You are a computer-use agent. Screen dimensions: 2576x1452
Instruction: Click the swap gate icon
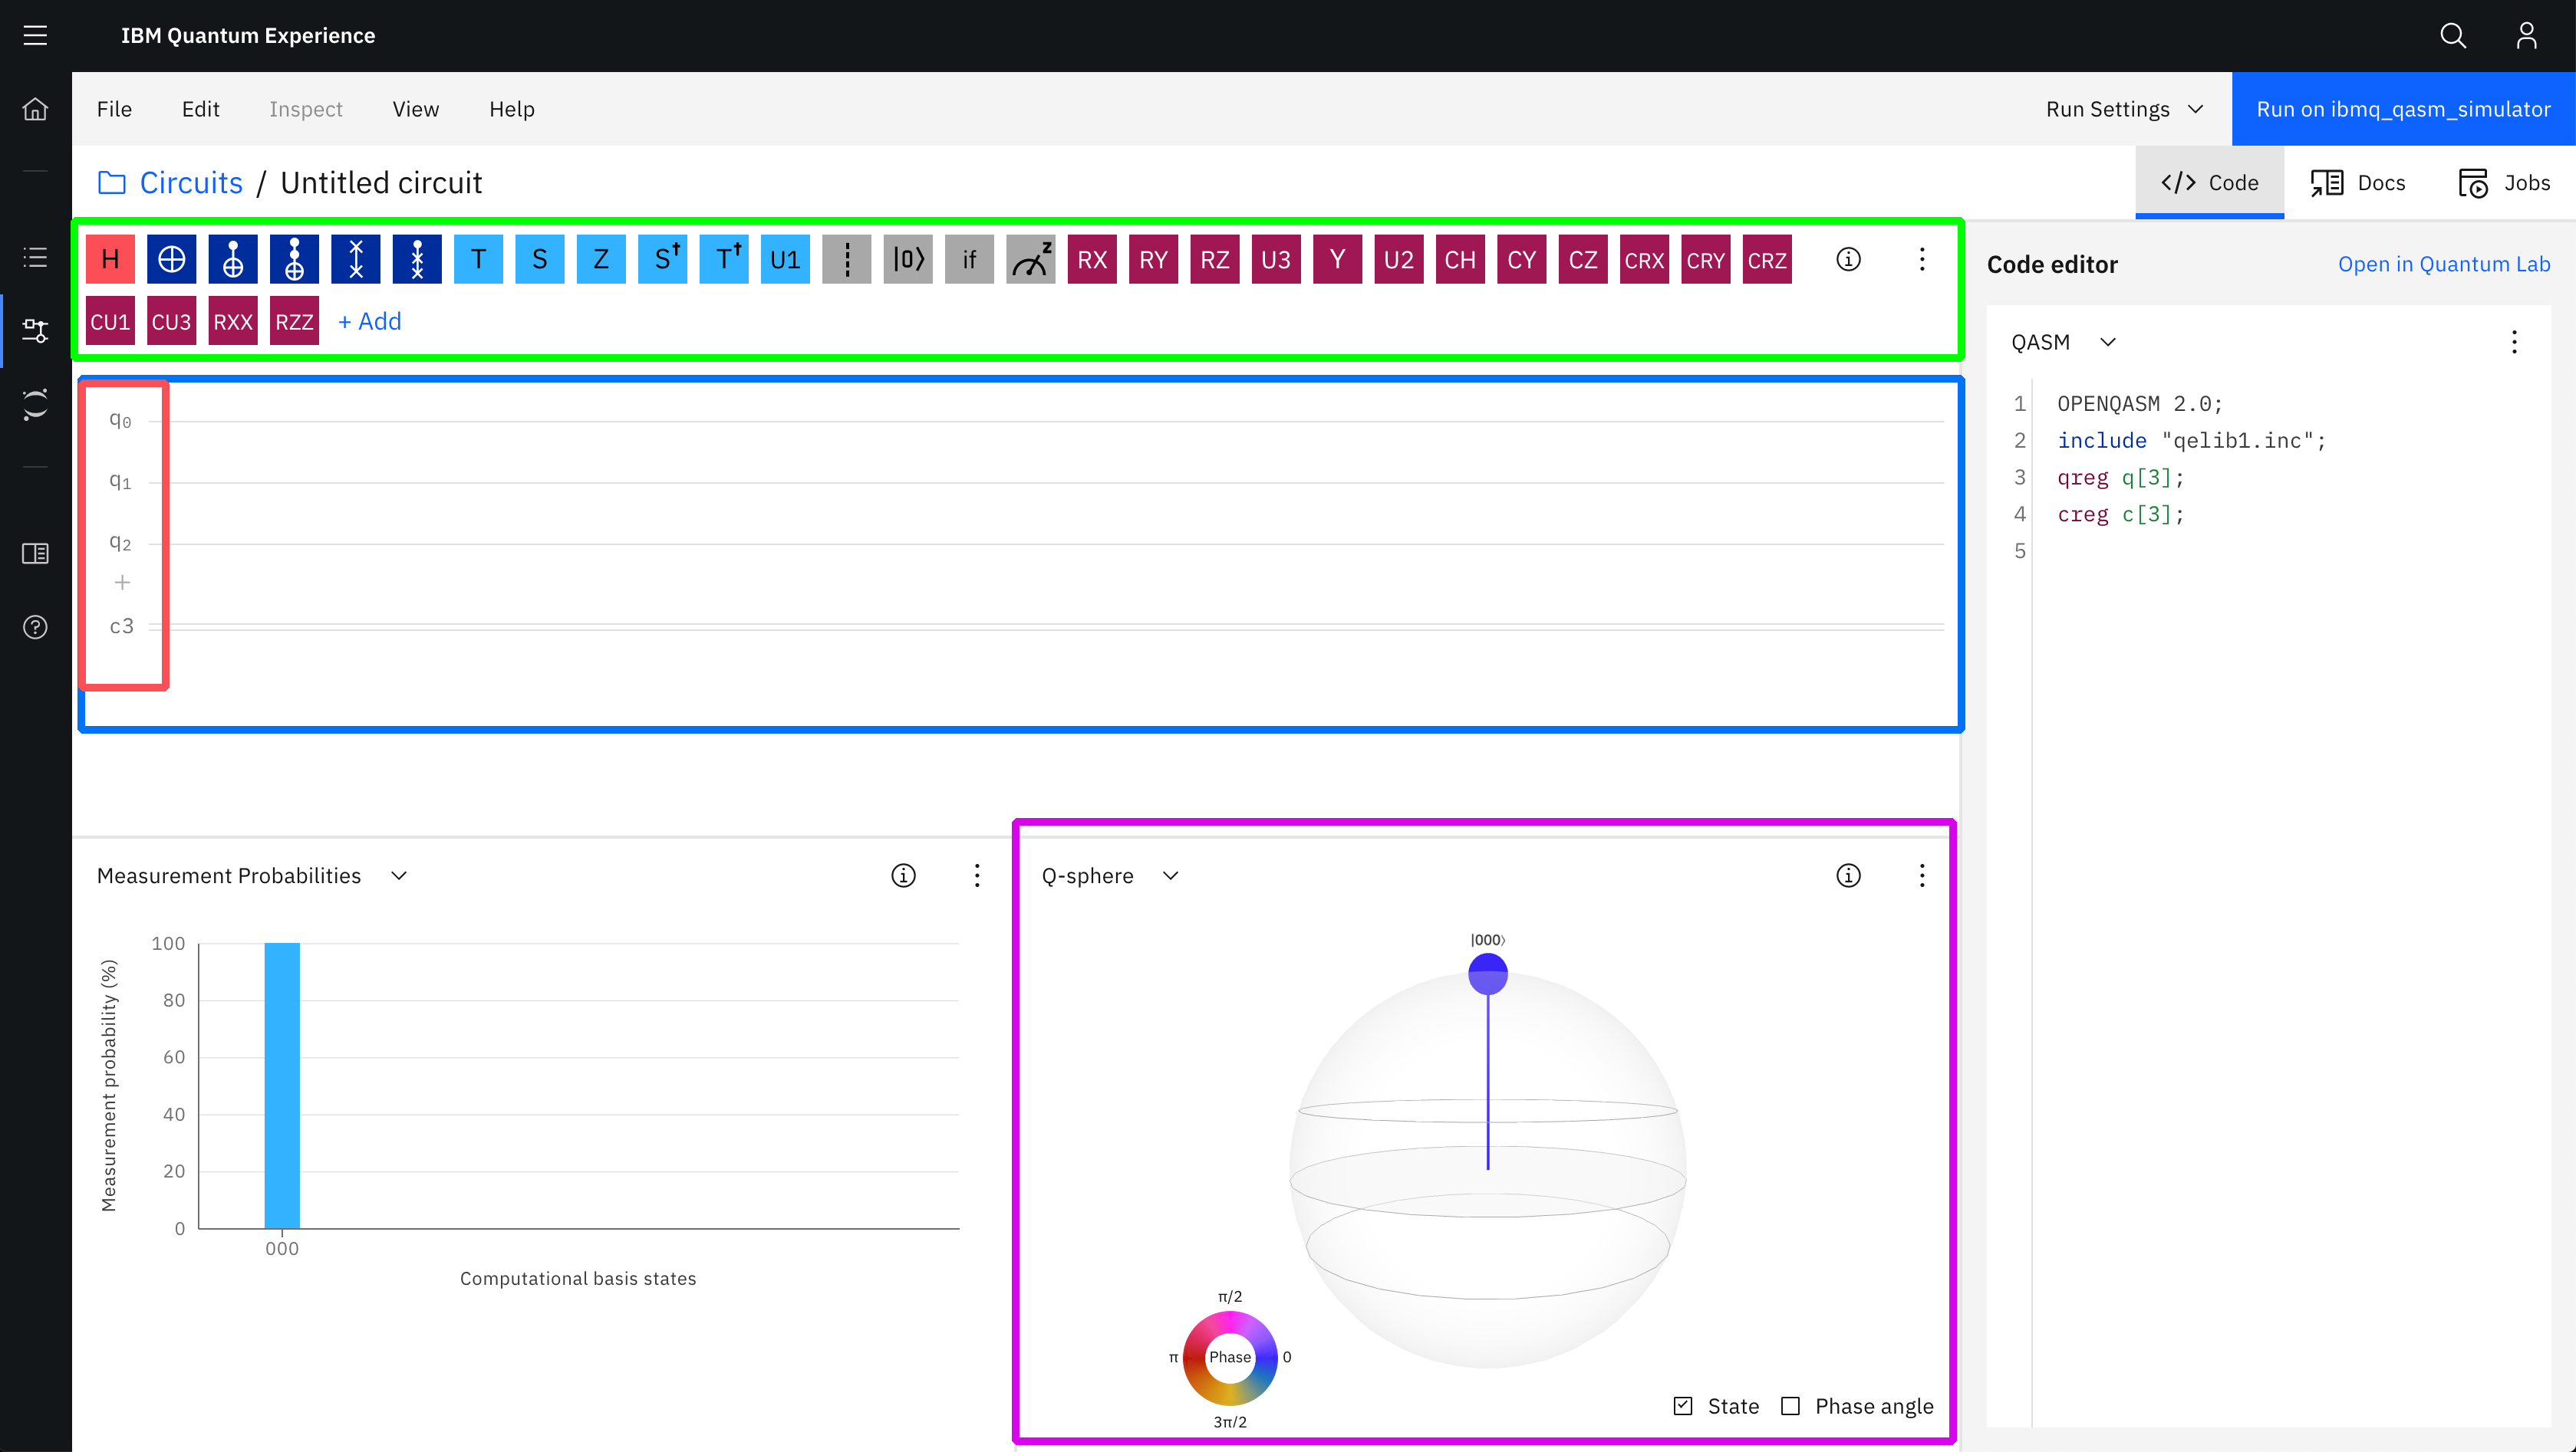(355, 260)
